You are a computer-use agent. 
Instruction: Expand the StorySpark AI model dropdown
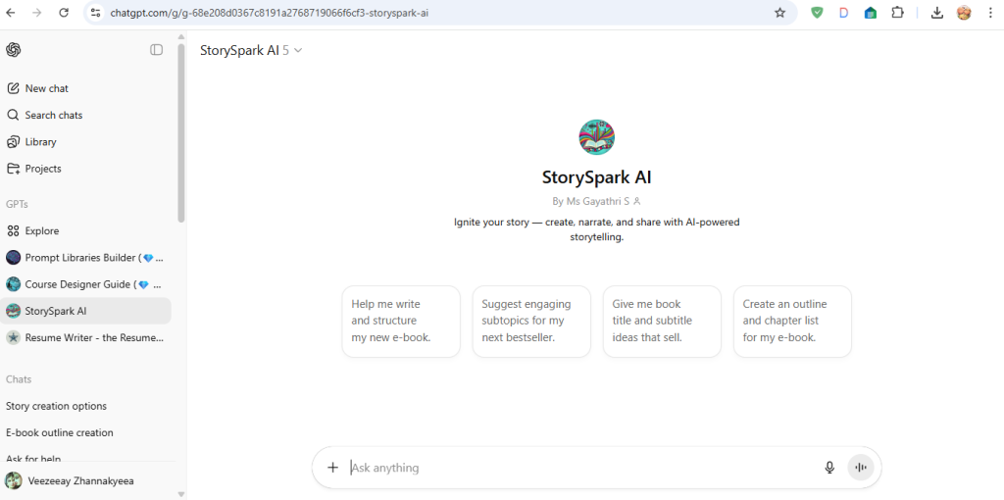tap(251, 50)
